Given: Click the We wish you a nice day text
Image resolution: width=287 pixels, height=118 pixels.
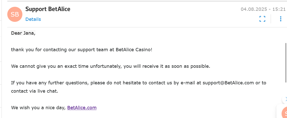Looking at the screenshot, I should tap(38, 108).
